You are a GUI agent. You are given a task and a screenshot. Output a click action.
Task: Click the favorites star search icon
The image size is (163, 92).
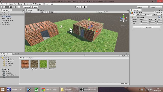coord(127,56)
